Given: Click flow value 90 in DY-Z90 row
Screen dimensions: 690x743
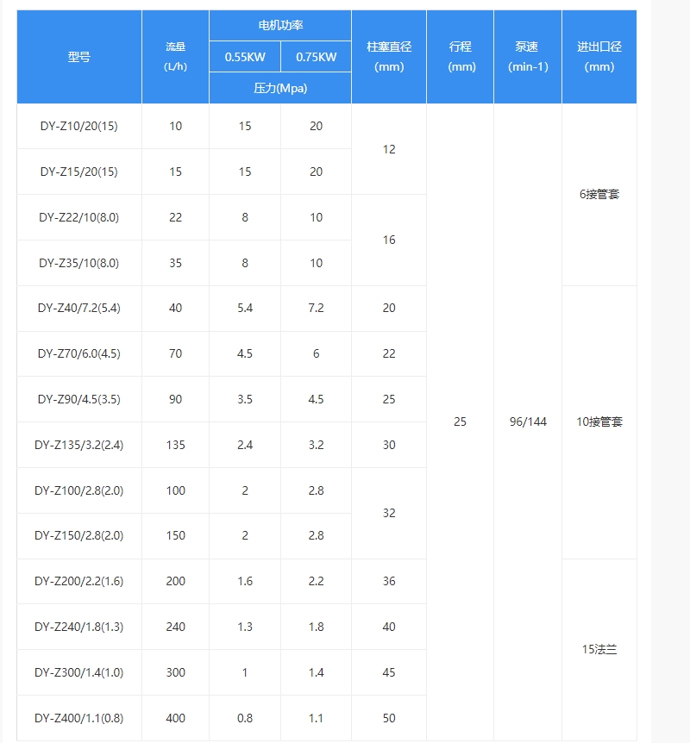Looking at the screenshot, I should pos(175,399).
